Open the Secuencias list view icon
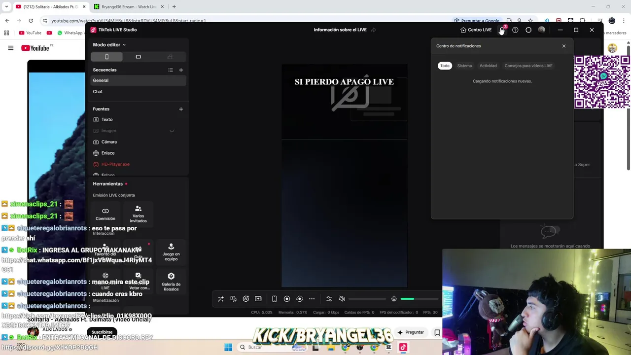Viewport: 631px width, 355px height. 171,70
